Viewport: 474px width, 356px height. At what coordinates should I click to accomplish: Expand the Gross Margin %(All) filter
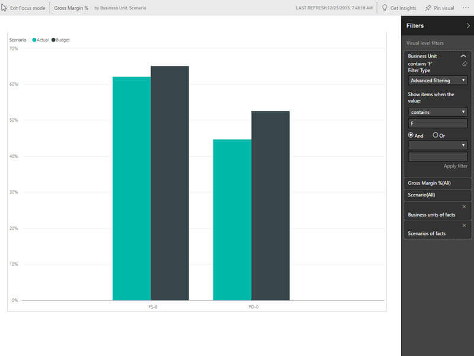437,183
